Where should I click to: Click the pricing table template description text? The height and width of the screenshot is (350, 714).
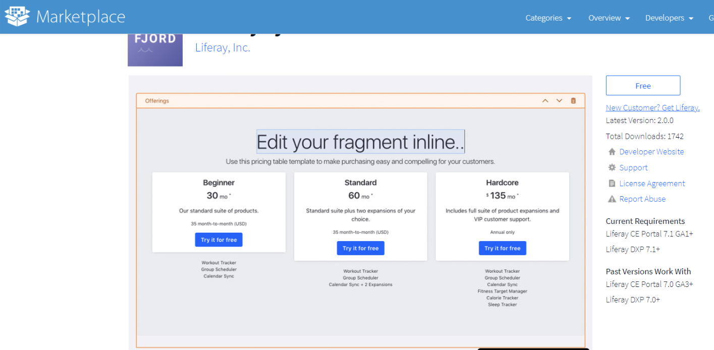click(x=360, y=162)
